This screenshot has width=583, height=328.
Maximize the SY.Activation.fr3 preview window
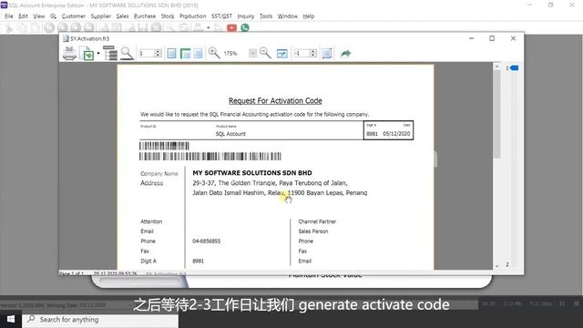tap(492, 38)
